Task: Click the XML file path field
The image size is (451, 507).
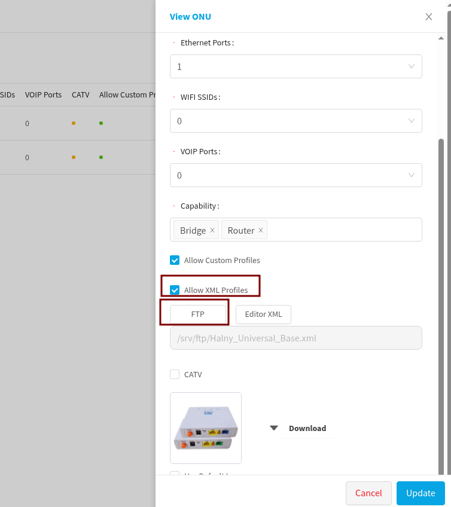Action: coord(296,338)
